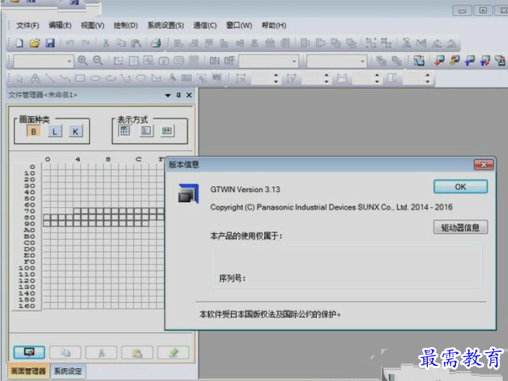Open the 编辑(E) menu
The image size is (508, 381).
tap(60, 25)
